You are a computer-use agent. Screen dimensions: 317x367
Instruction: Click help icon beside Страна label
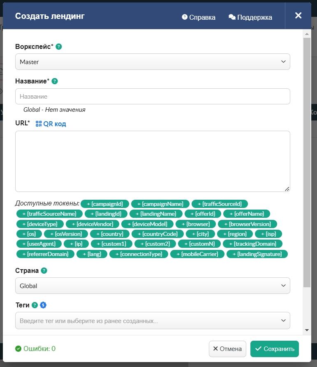(x=44, y=270)
